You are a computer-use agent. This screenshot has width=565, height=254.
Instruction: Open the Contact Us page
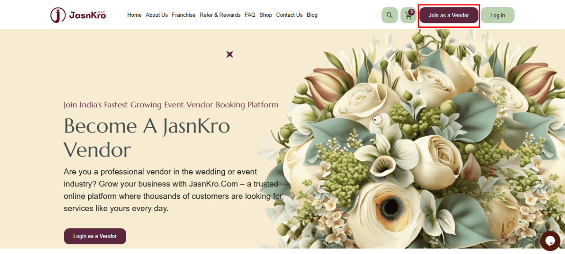pos(289,15)
